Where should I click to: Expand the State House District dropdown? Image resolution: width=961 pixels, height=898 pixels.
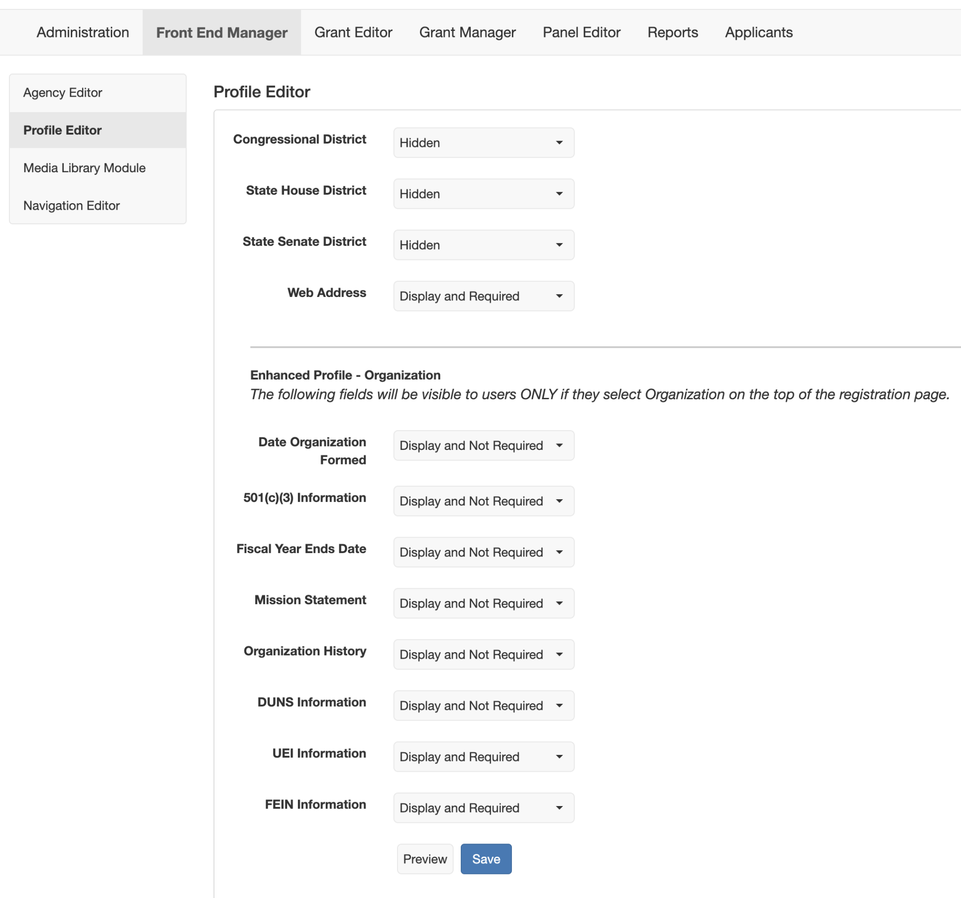coord(483,194)
